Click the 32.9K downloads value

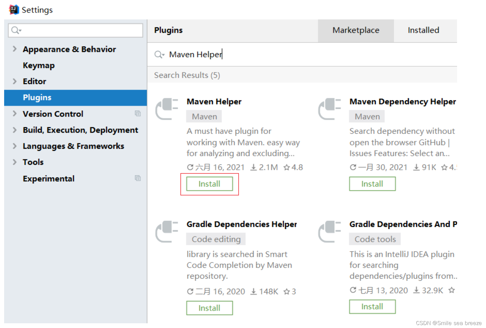point(432,290)
